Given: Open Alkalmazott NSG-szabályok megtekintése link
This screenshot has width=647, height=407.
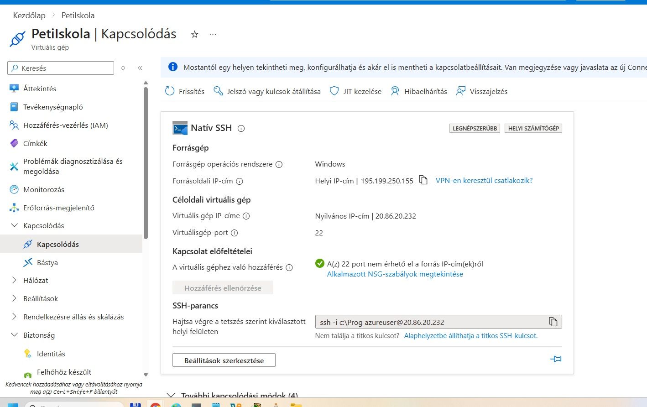Looking at the screenshot, I should click(x=395, y=274).
